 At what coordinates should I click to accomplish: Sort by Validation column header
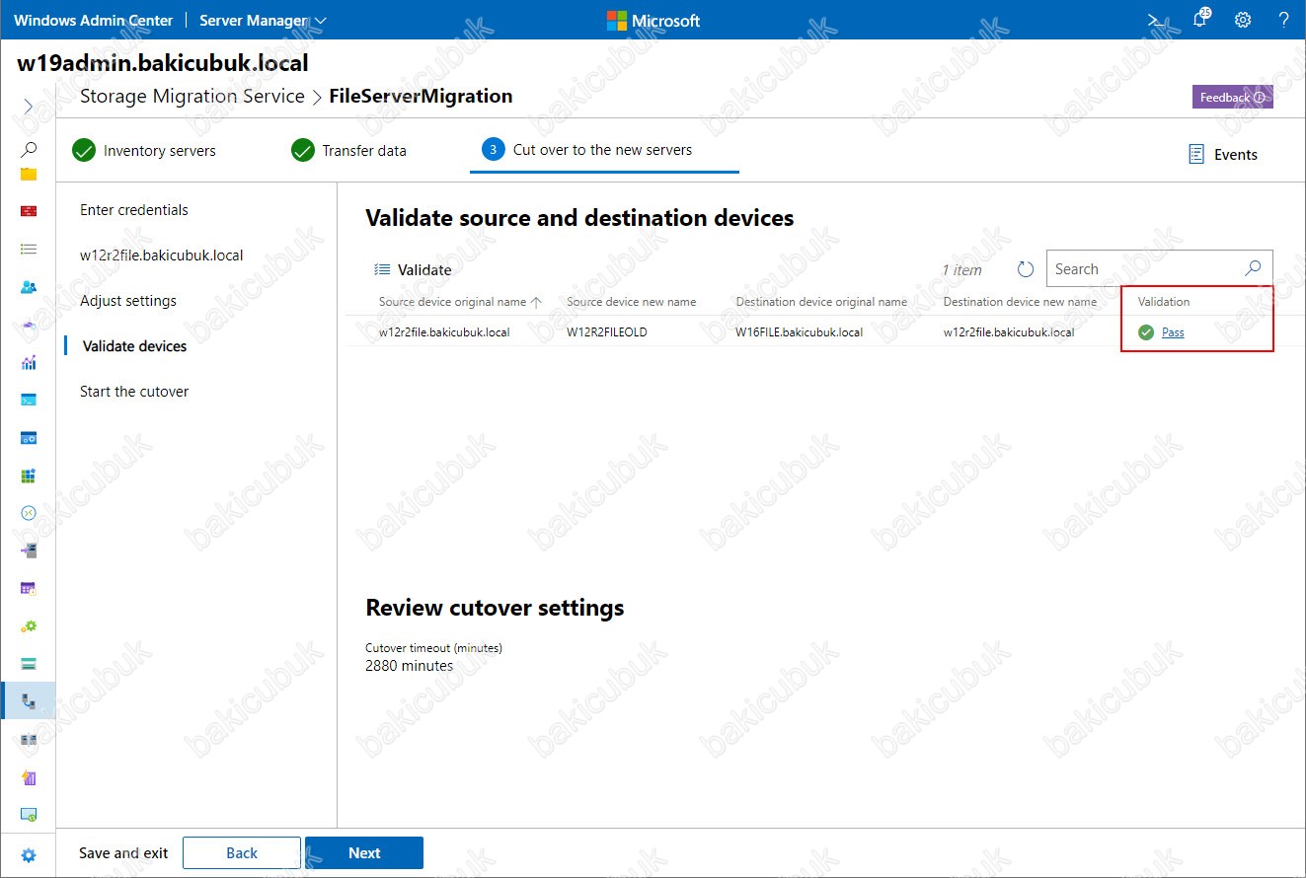[x=1164, y=302]
